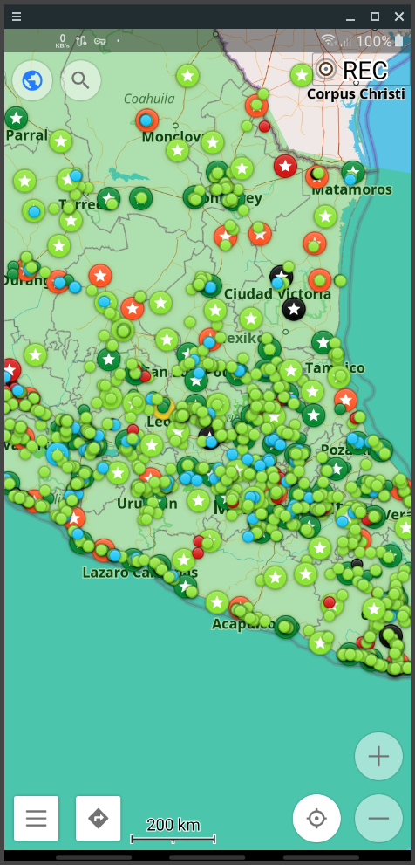The image size is (415, 865).
Task: Select the orange star marker near Tampico coast
Action: point(345,400)
